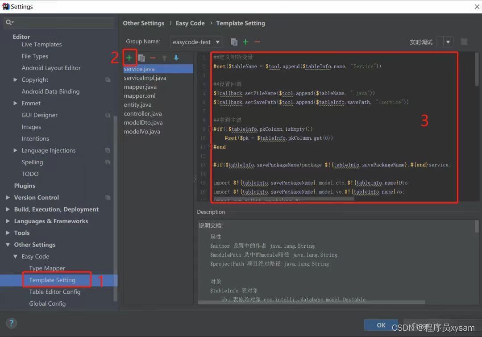Open the easycode-test group dropdown
Image resolution: width=482 pixels, height=337 pixels.
point(217,42)
